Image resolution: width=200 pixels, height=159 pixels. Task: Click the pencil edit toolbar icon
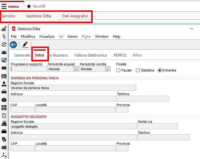25,45
